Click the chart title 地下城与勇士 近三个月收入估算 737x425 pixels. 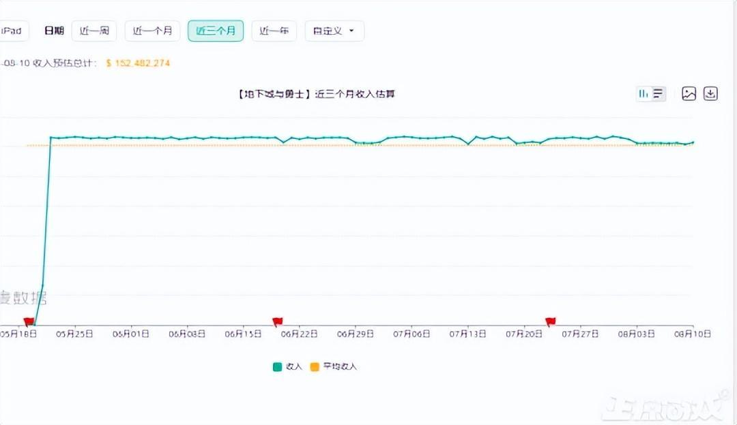tap(316, 94)
